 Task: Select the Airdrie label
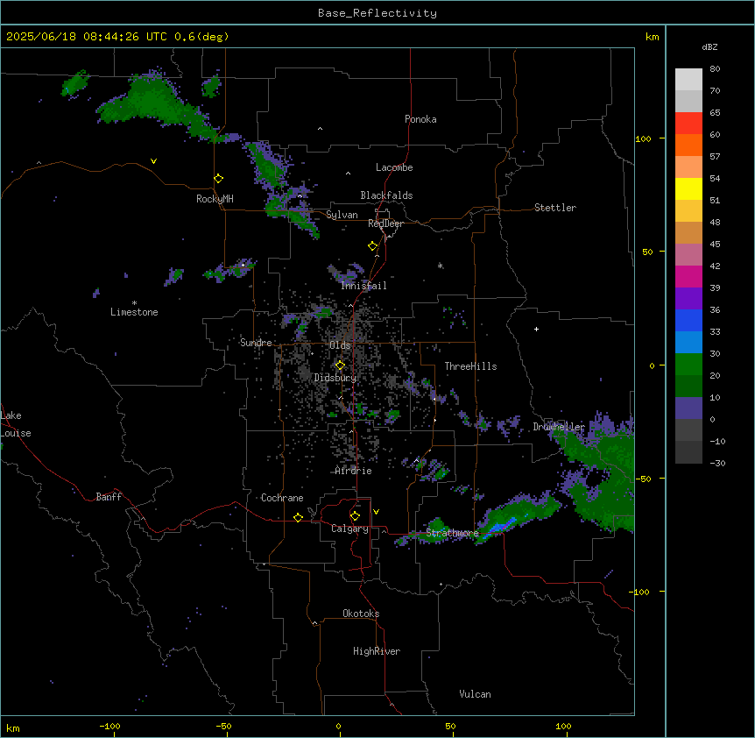pyautogui.click(x=354, y=471)
